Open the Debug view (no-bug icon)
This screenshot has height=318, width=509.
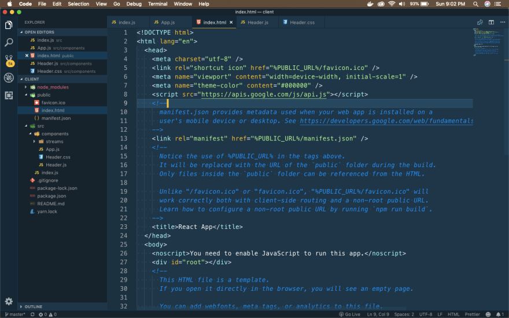click(x=9, y=77)
